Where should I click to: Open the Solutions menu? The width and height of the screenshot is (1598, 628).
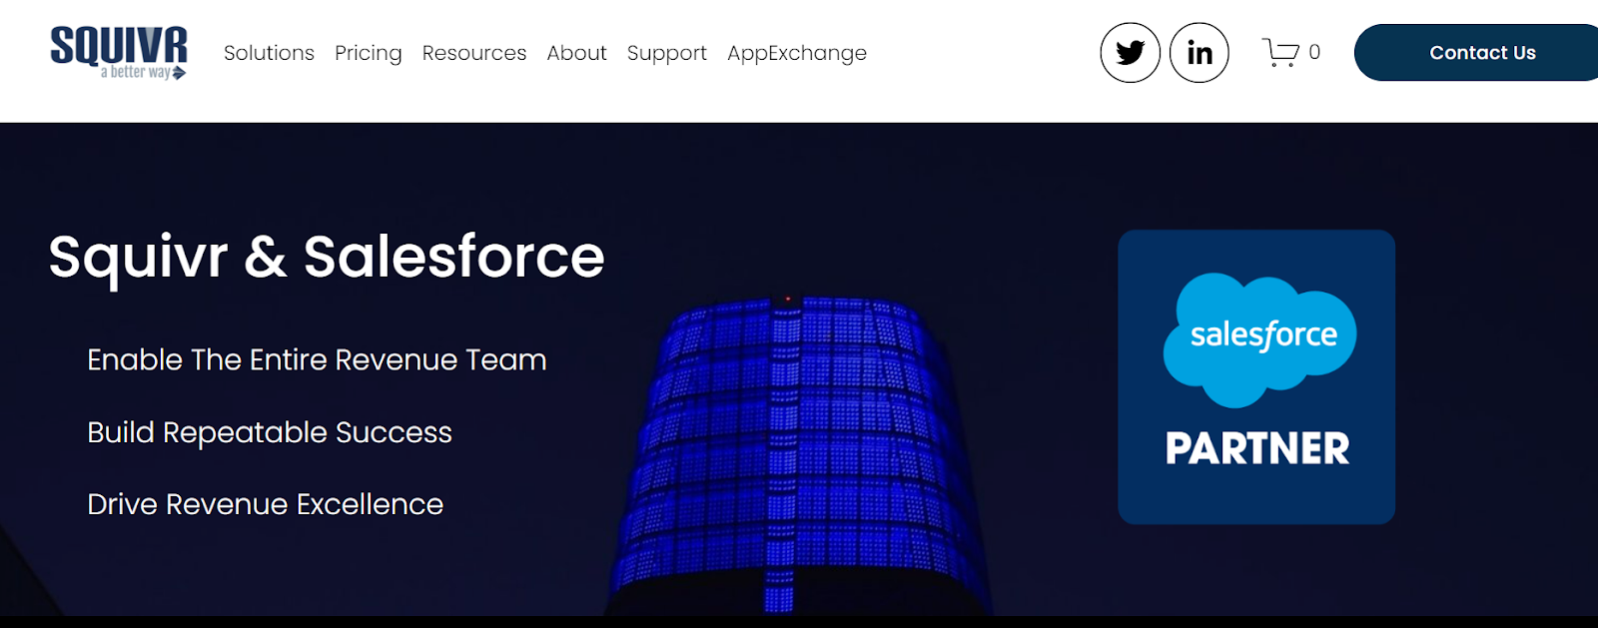click(x=269, y=53)
